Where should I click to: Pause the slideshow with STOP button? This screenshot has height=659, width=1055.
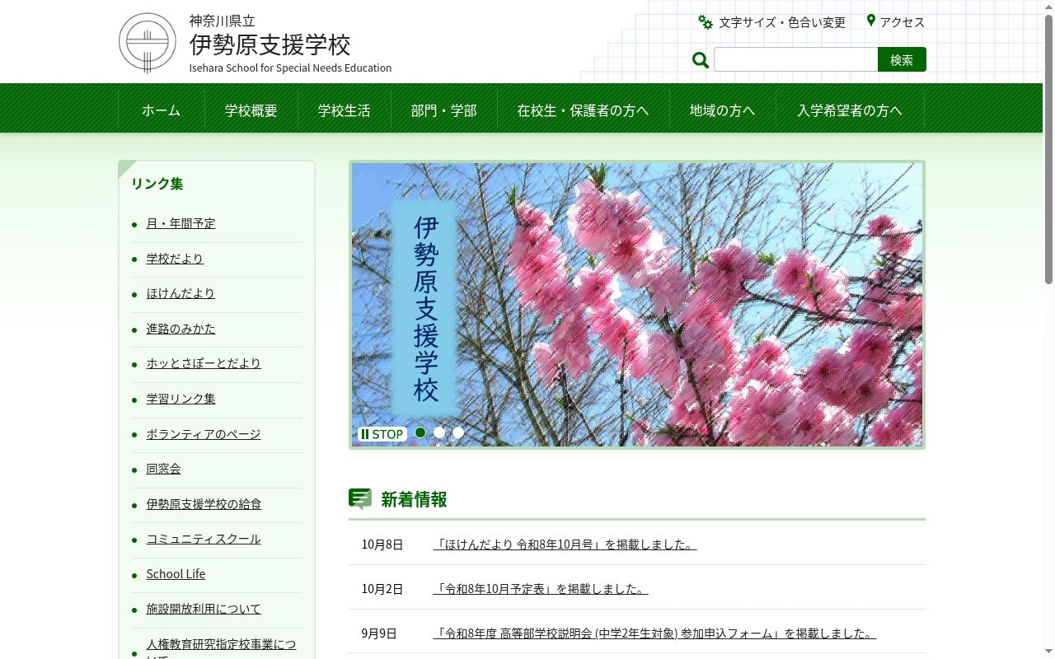382,434
